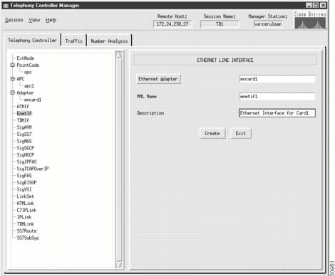Select SigVSI in the tree

point(24,189)
